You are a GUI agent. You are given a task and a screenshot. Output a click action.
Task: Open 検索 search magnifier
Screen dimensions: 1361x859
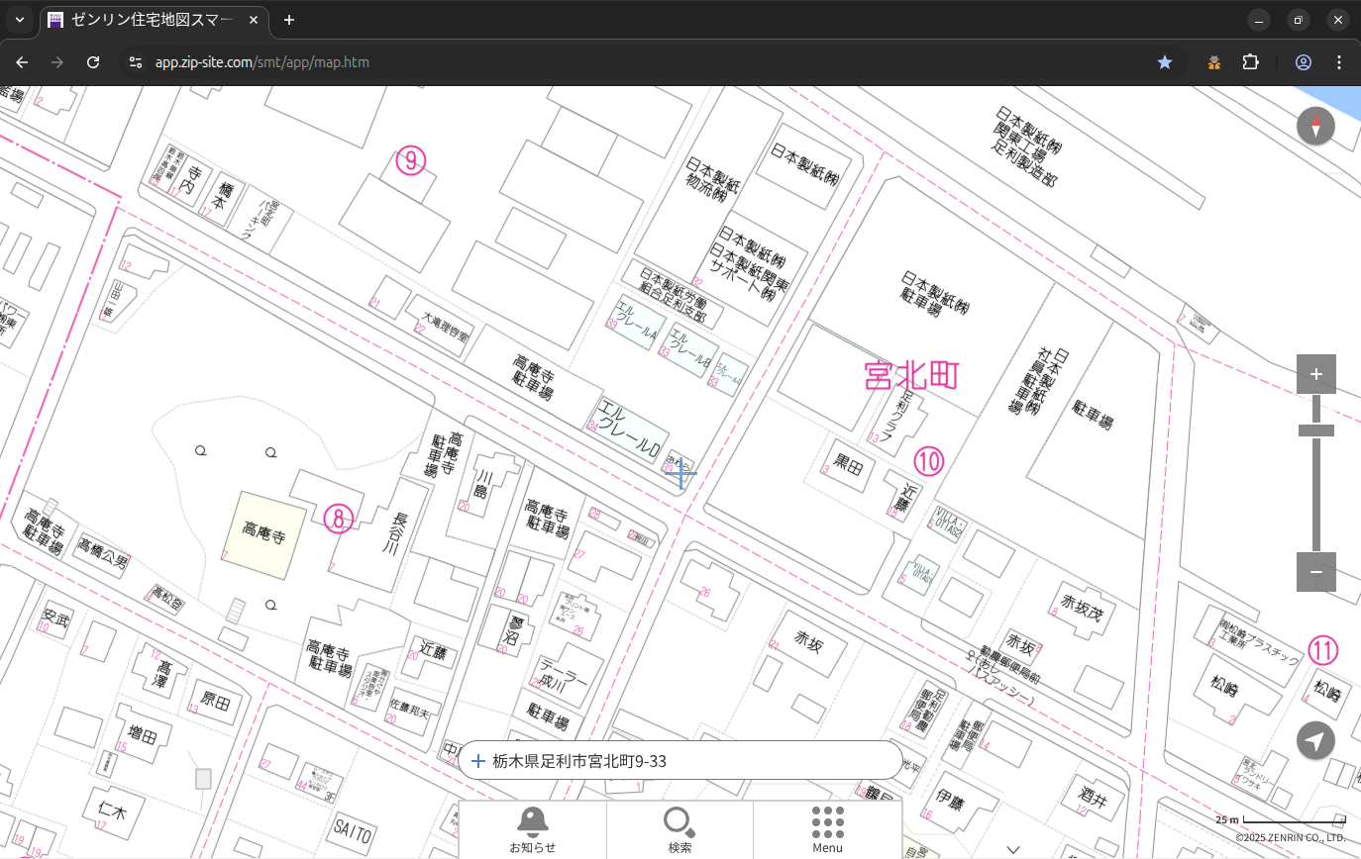point(680,829)
